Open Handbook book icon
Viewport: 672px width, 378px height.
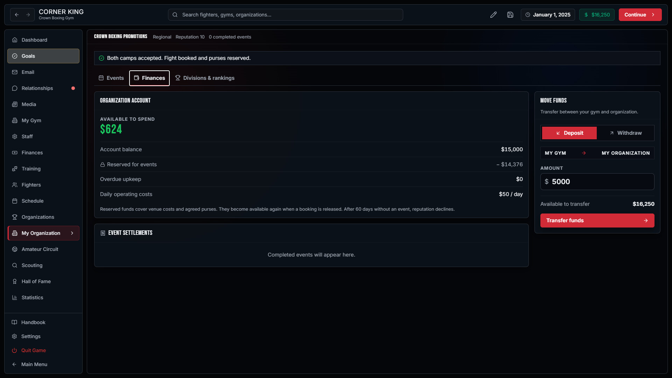point(14,322)
